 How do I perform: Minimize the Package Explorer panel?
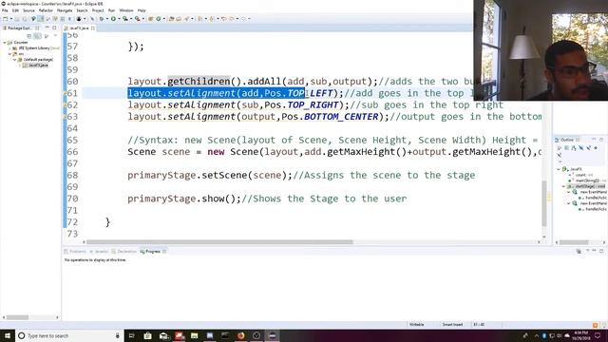pos(47,28)
